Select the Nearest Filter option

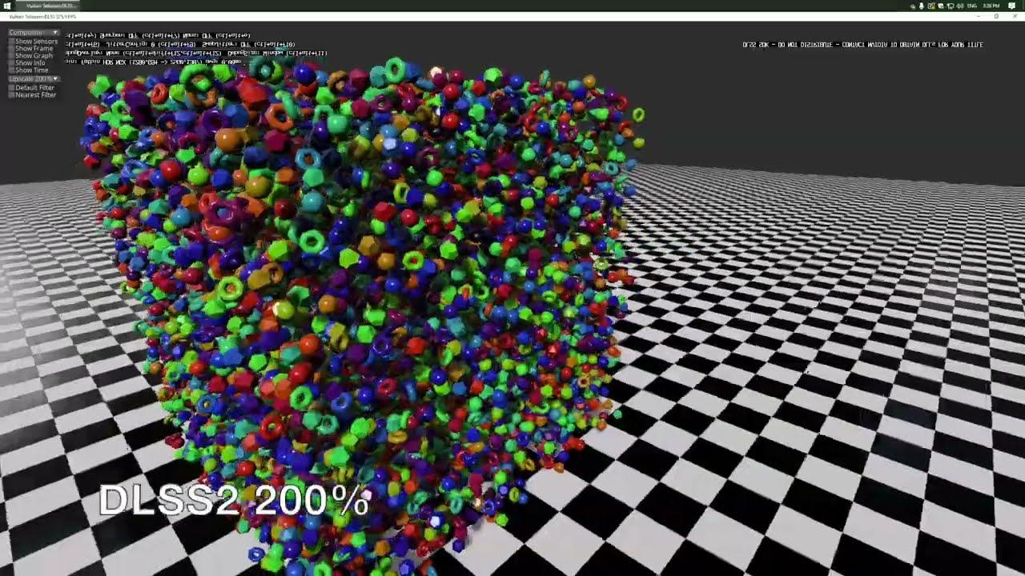(11, 94)
